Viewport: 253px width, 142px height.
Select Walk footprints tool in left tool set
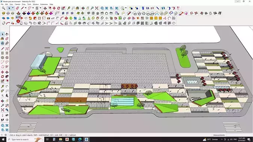(x=3, y=120)
